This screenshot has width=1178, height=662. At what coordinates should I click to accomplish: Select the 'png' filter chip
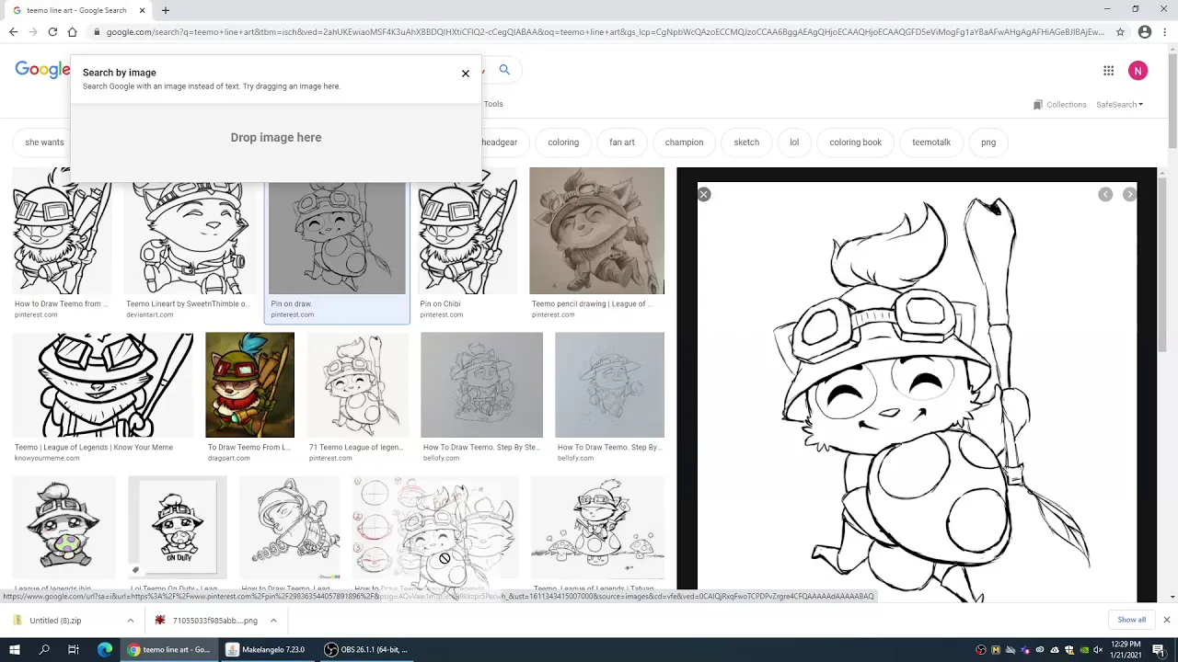pos(988,143)
